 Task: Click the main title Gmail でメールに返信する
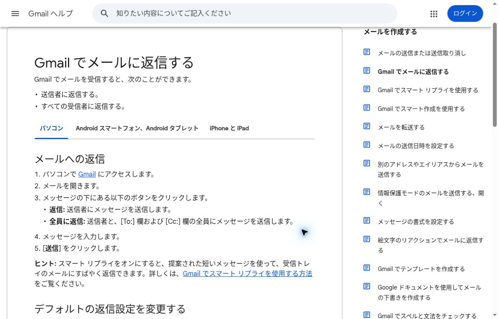114,62
